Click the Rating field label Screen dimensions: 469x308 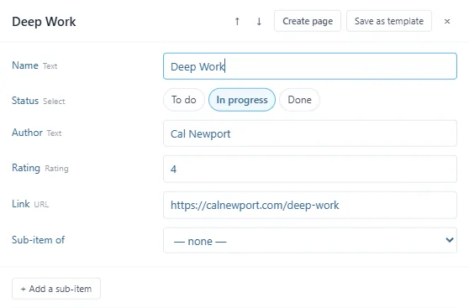[26, 168]
